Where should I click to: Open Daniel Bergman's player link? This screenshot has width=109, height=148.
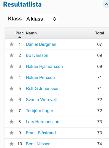tap(41, 44)
